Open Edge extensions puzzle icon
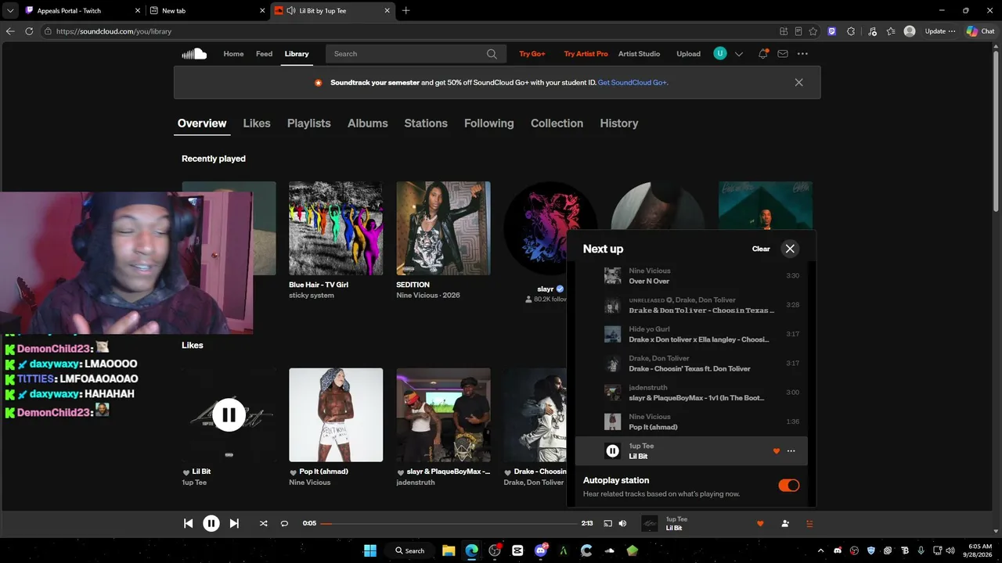This screenshot has height=563, width=1002. click(851, 31)
